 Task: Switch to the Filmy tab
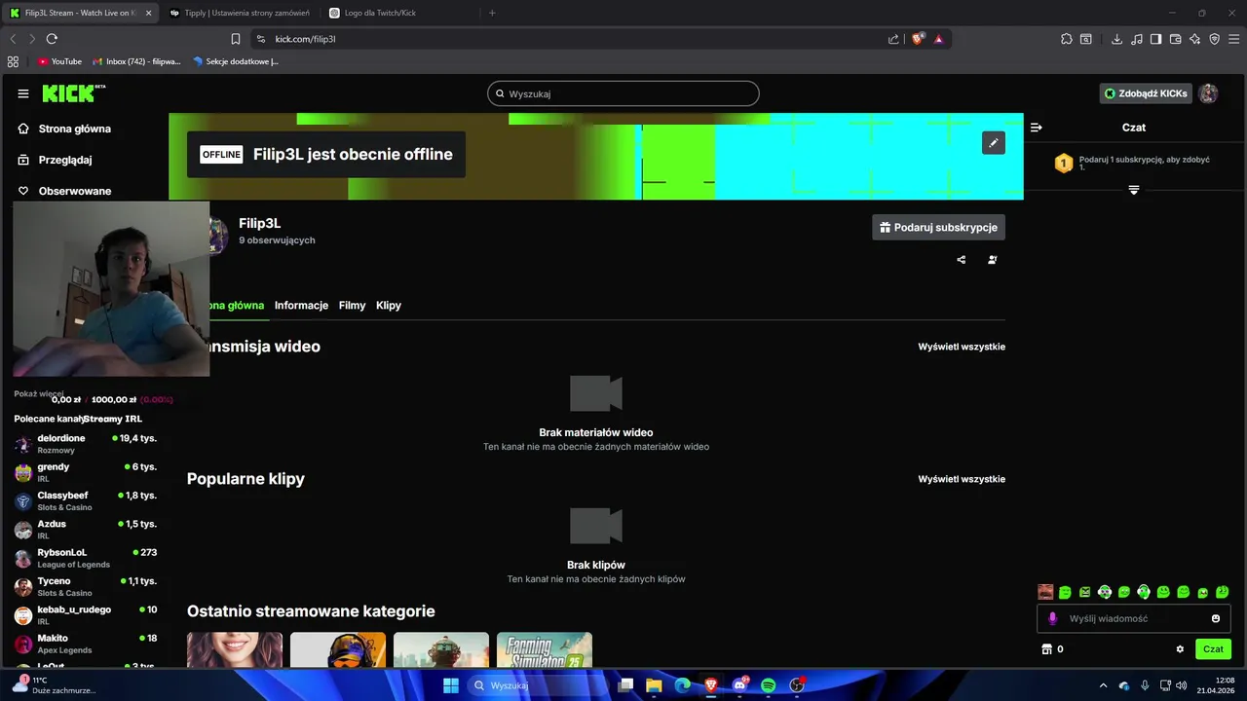[352, 306]
